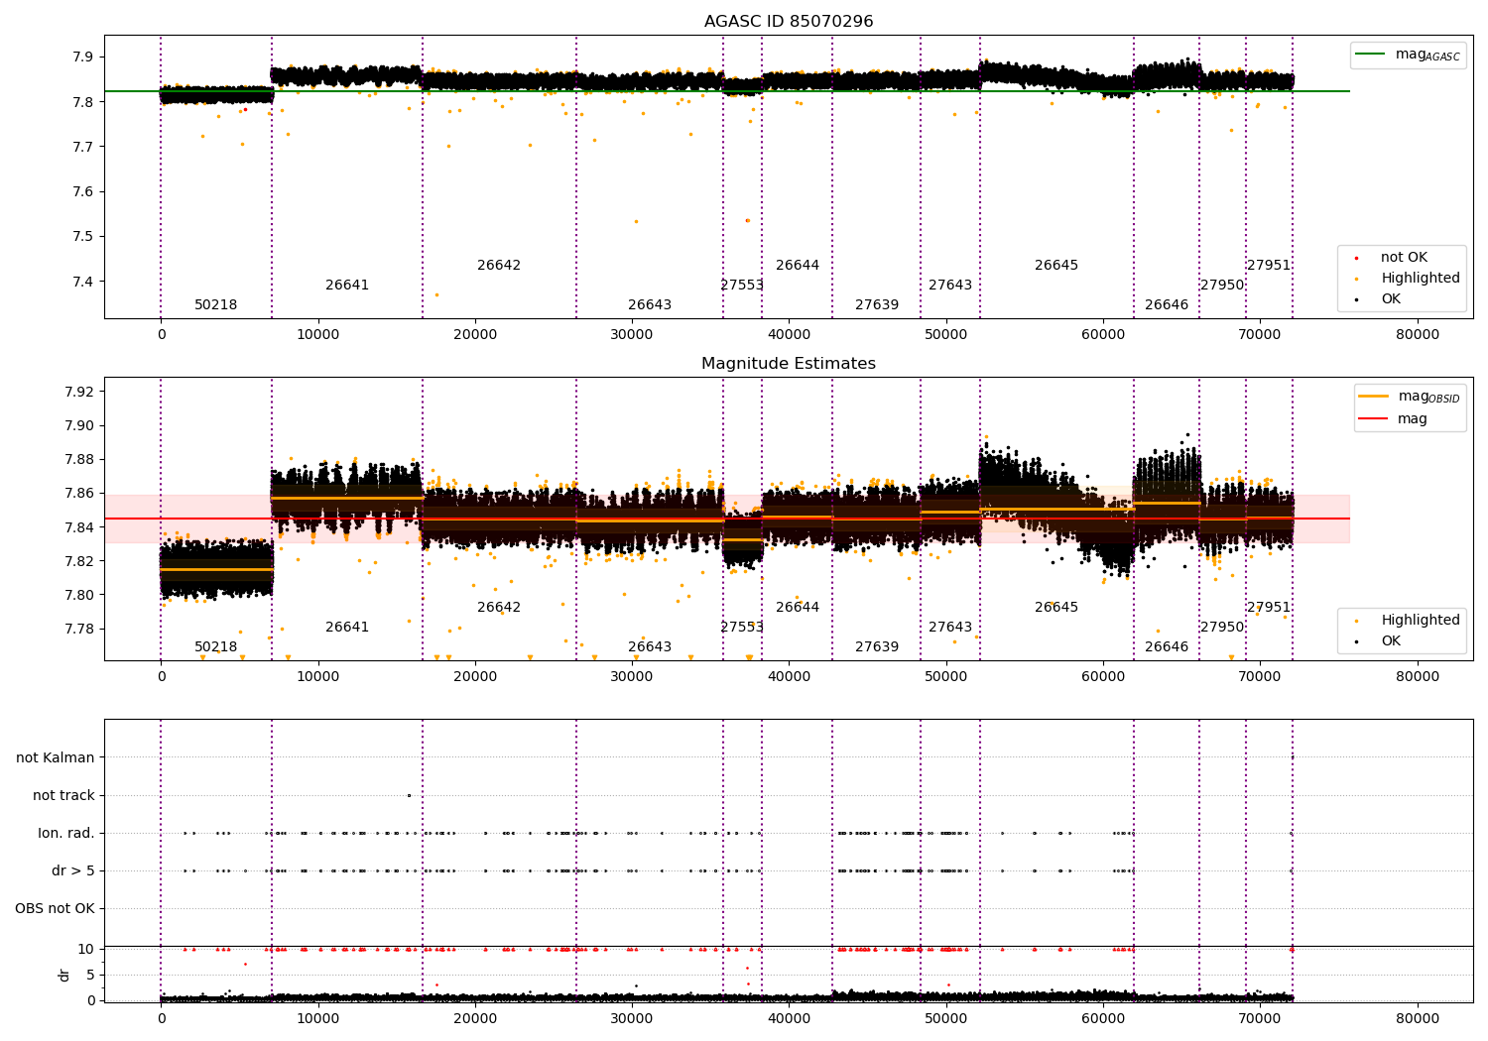
Task: Click y-axis tick 7.86 in middle panel
Action: point(77,493)
